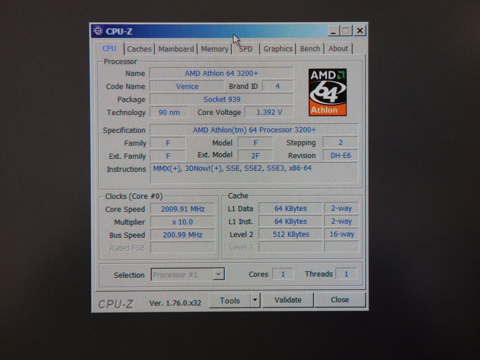This screenshot has height=360, width=480.
Task: Click the Code Name value Venice
Action: coord(187,86)
